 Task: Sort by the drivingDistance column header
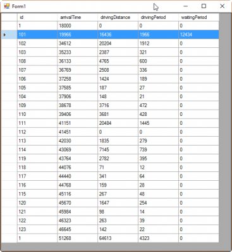pyautogui.click(x=118, y=17)
